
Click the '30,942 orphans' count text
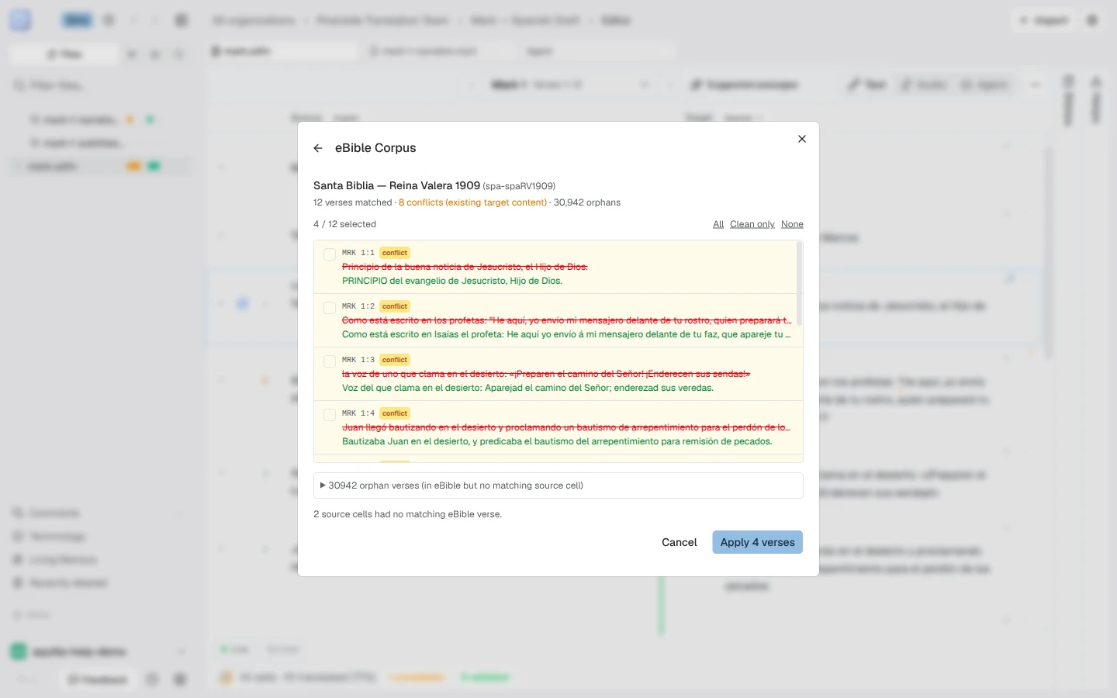pos(587,202)
